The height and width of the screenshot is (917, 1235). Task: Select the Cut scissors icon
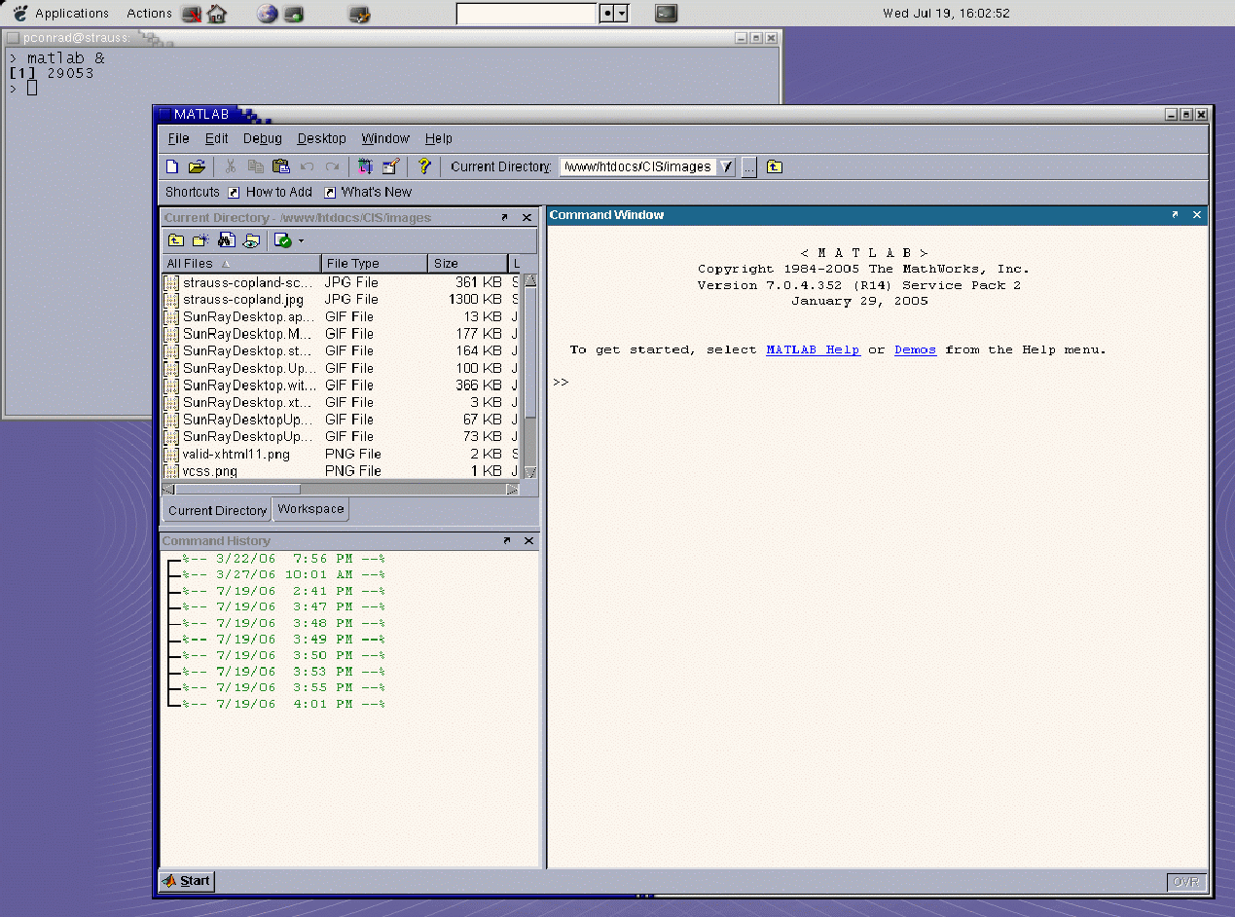231,166
